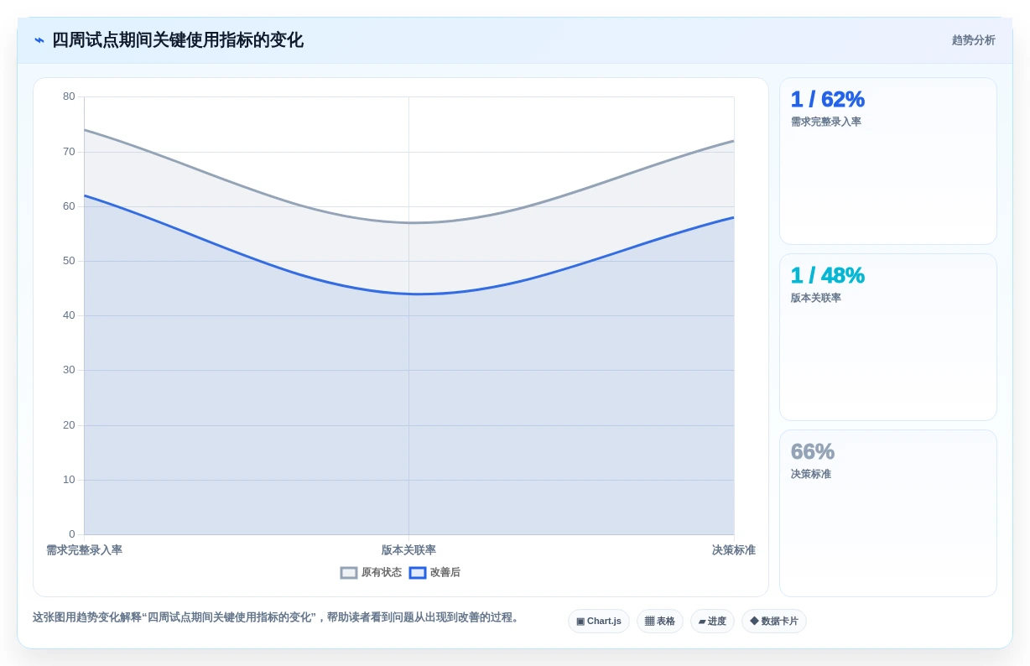The image size is (1030, 666).
Task: Open the 1 / 62% 需求完整录入率 card
Action: pyautogui.click(x=888, y=161)
